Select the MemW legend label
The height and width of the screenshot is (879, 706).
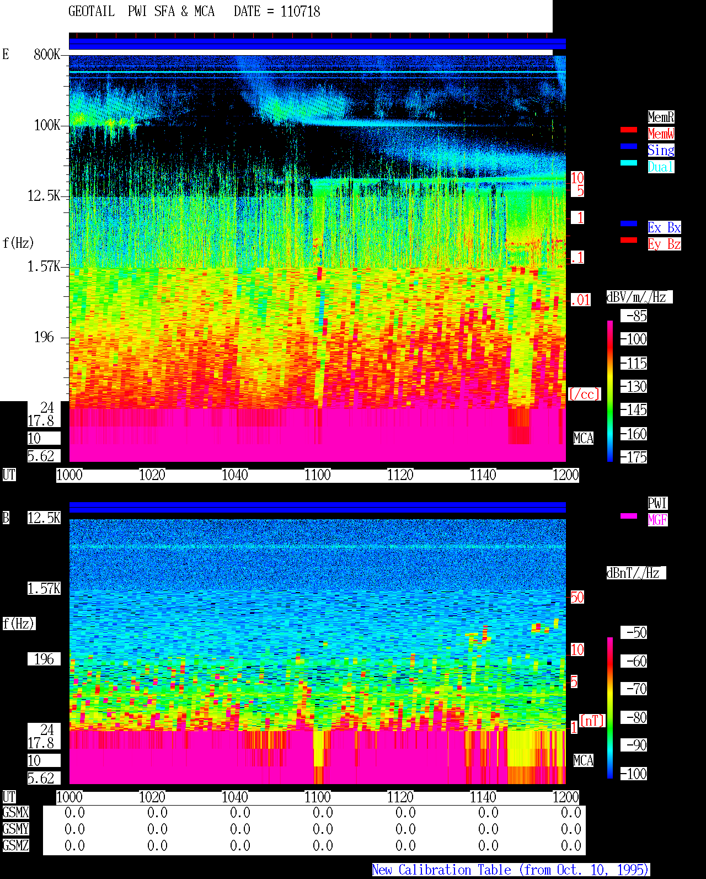coord(661,134)
